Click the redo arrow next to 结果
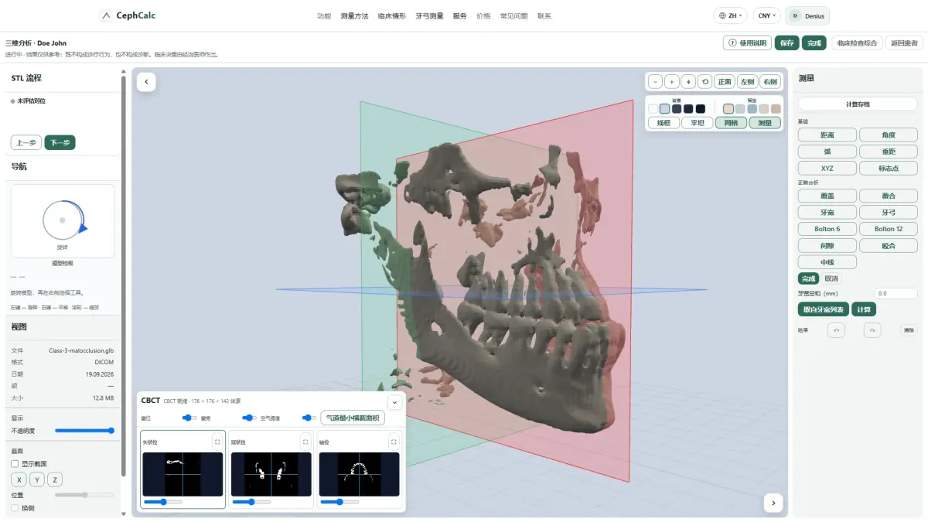 click(872, 330)
